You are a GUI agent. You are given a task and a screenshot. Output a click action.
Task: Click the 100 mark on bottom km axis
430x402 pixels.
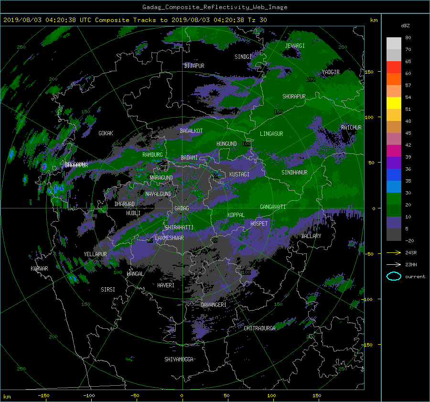271,396
